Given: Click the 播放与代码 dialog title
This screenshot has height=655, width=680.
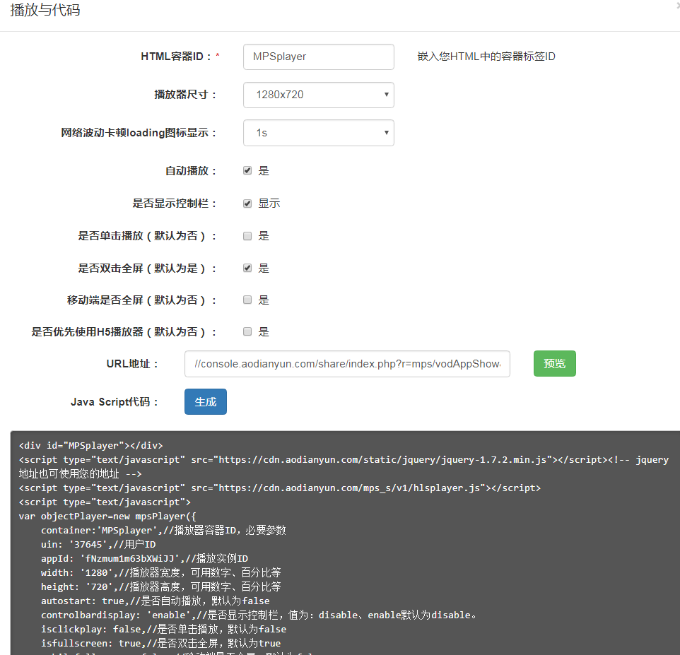Looking at the screenshot, I should [45, 10].
